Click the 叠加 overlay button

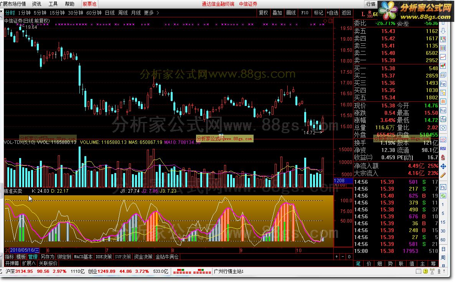pos(277,13)
